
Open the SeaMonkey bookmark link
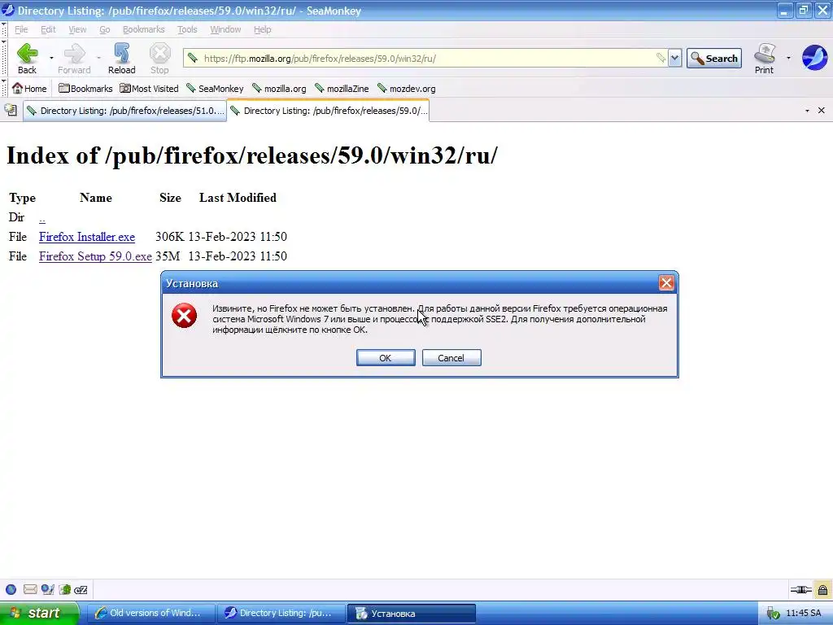pos(215,88)
